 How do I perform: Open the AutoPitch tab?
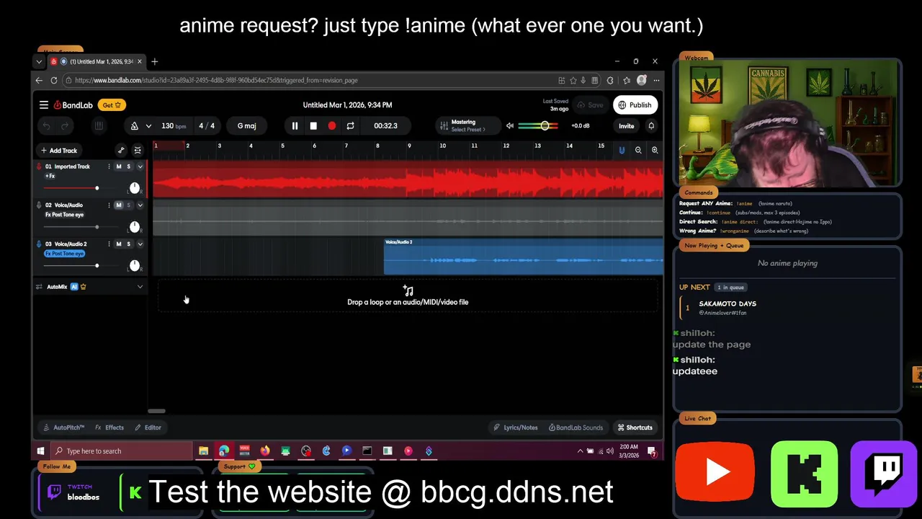63,427
